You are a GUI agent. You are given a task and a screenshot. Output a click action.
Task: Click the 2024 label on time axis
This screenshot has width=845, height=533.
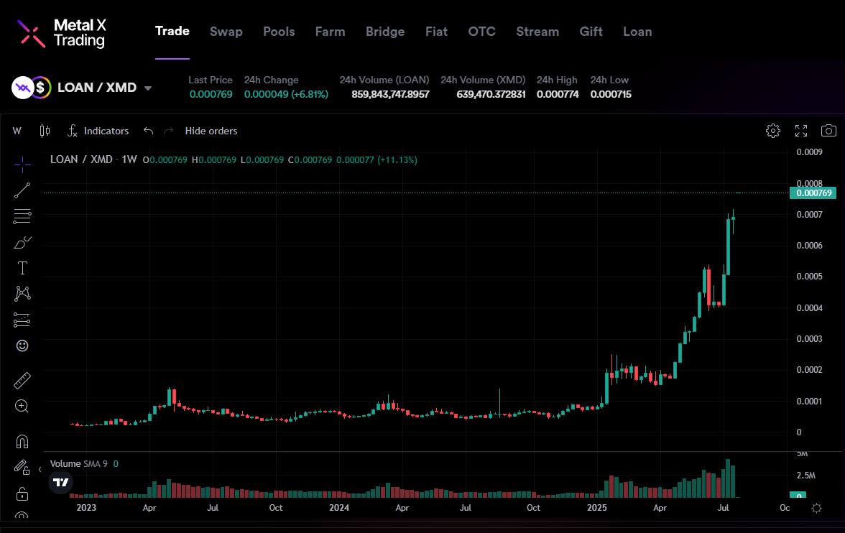[339, 508]
